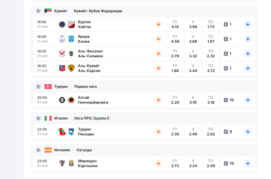This screenshot has height=179, width=271.
Task: Open statistics icon for Ярмук vs Казма
Action: (x=228, y=39)
